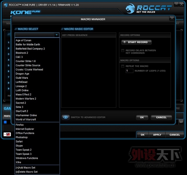187x175 pixels.
Task: Cancel the Macro Manager dialog
Action: (161, 117)
